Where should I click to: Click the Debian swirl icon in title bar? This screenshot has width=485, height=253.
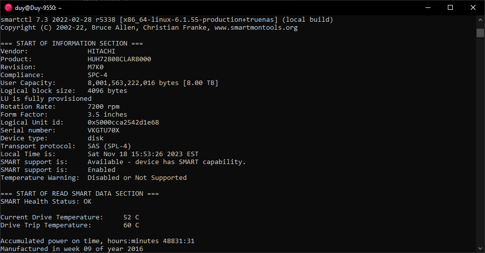[8, 8]
